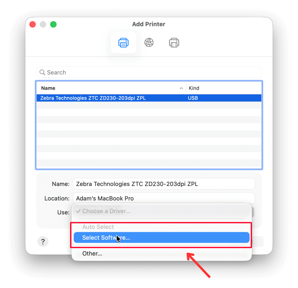Screen dimensions: 298x288
Task: Toggle sort order chevron in Name column
Action: [x=181, y=88]
